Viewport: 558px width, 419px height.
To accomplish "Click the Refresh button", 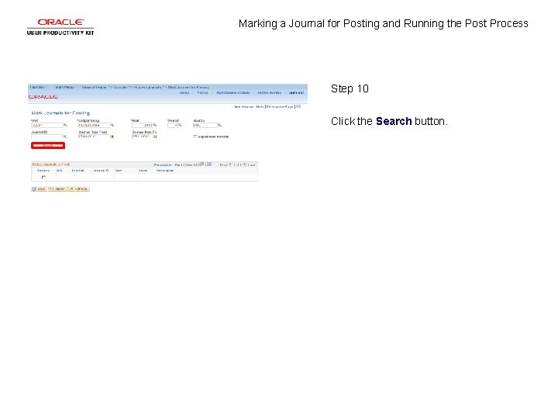I will [x=78, y=189].
